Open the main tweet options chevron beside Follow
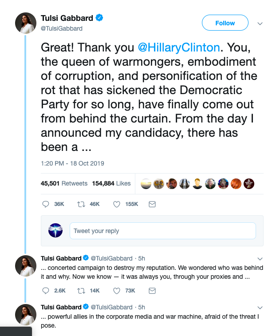 click(260, 24)
